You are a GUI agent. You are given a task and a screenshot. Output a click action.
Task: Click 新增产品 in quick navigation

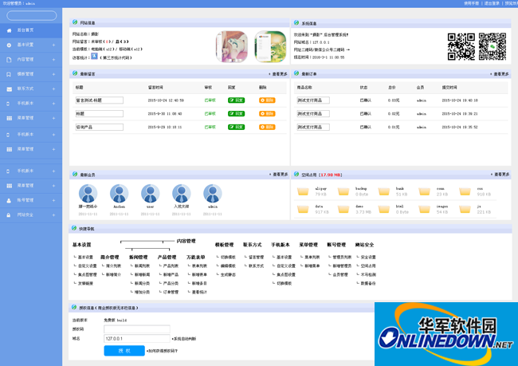coord(171,274)
